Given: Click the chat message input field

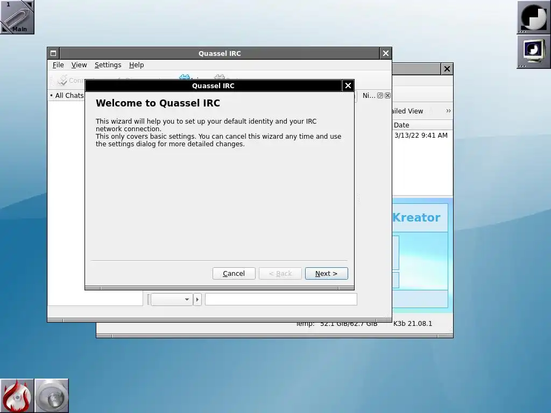Looking at the screenshot, I should (x=281, y=299).
